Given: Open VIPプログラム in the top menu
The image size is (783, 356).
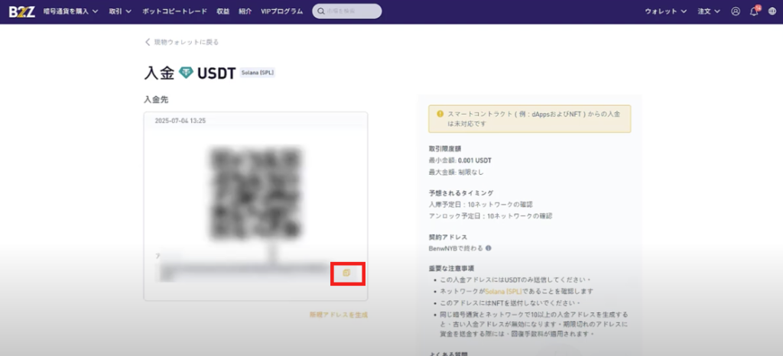Looking at the screenshot, I should point(281,11).
